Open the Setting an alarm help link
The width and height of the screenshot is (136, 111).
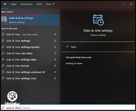pos(74,64)
